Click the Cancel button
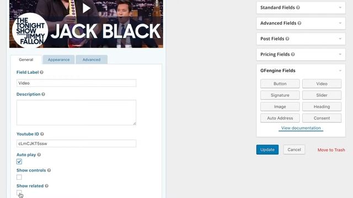 tap(294, 150)
